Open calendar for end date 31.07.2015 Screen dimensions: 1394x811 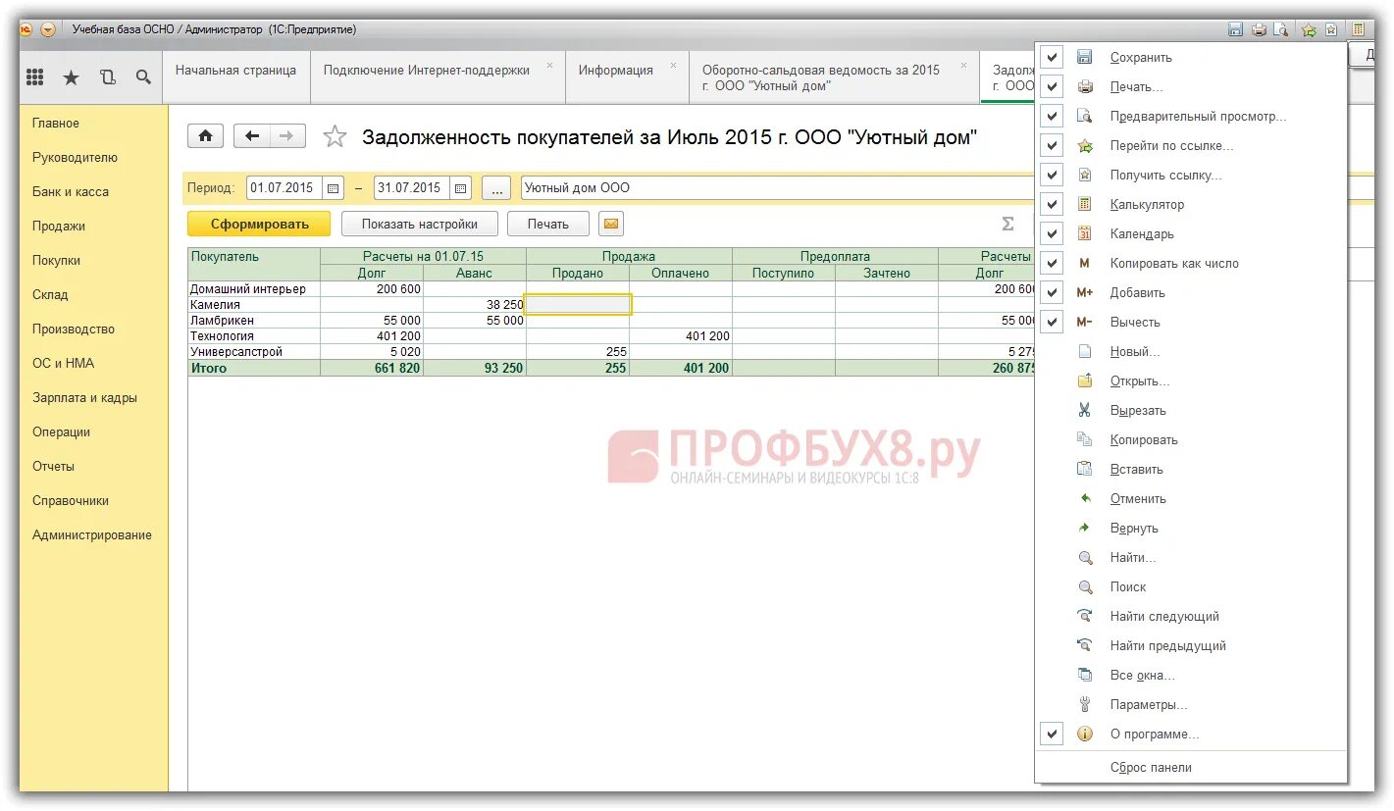[461, 187]
